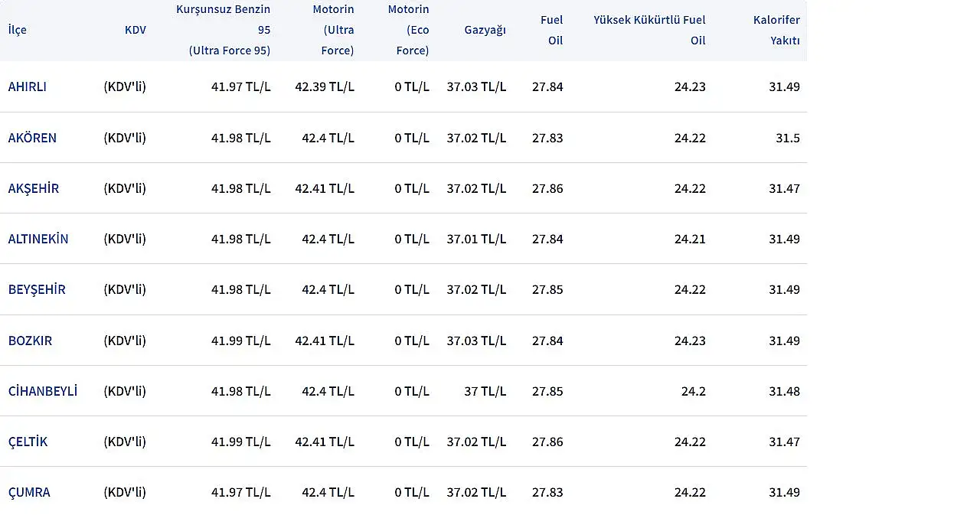Click the 42.39 TL/L Motorin price for AHIRLI
Screen dimensions: 980x515
325,86
